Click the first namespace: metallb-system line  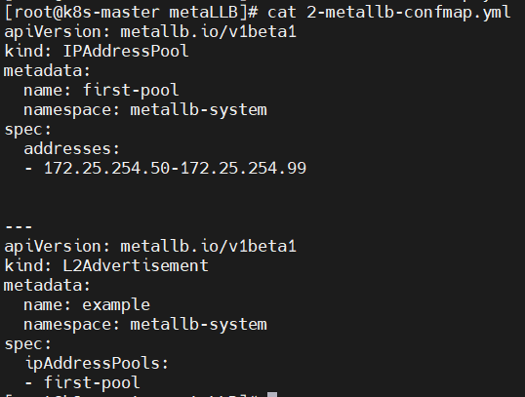(145, 110)
